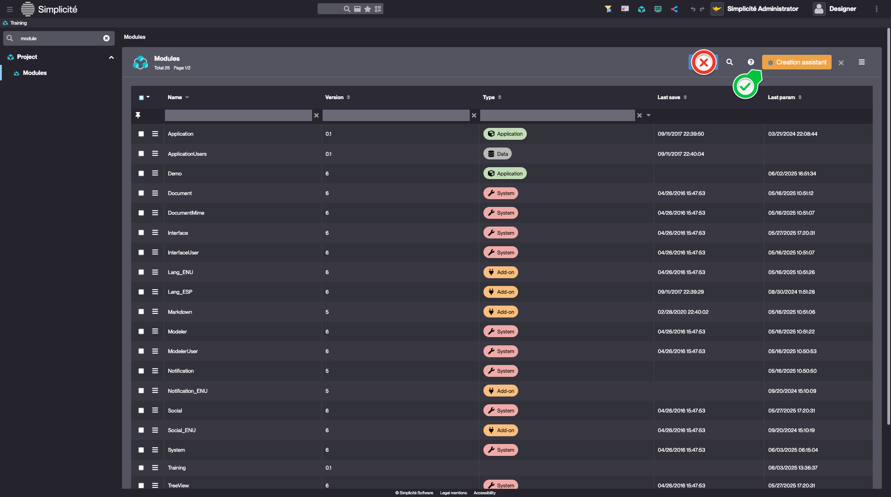
Task: Click the blue cubes module icon in header
Action: pyautogui.click(x=642, y=9)
